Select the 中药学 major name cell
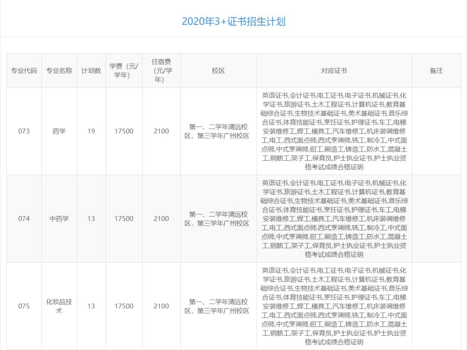467x350 pixels. pos(59,218)
